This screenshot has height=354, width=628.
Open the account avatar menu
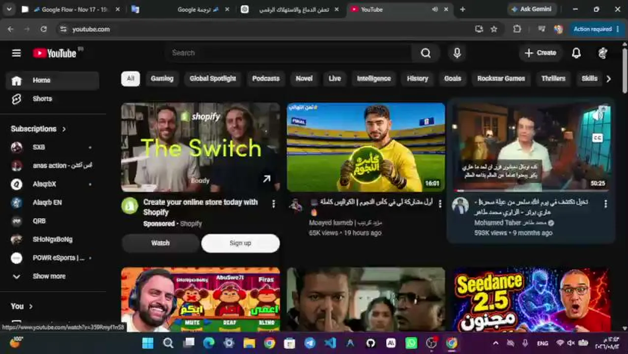tap(603, 53)
